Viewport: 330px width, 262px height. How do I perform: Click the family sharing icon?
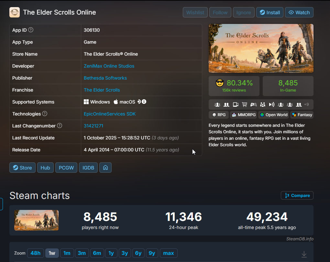(x=263, y=104)
